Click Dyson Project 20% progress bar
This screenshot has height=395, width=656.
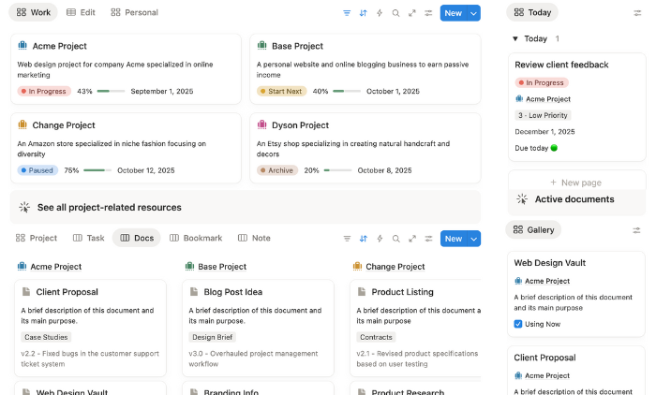click(x=338, y=170)
